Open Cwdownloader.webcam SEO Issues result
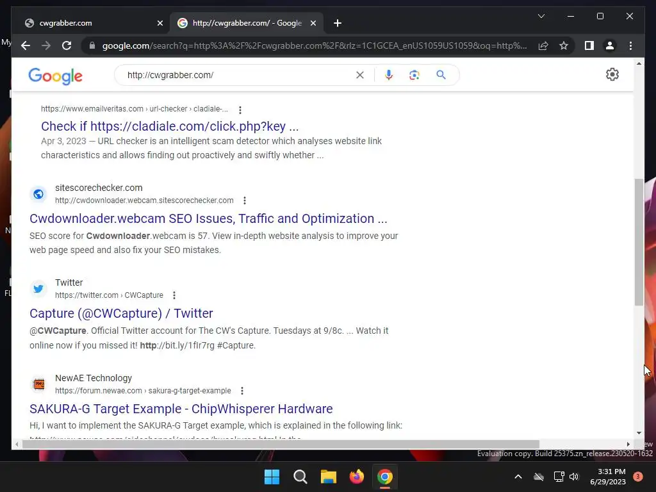 208,218
